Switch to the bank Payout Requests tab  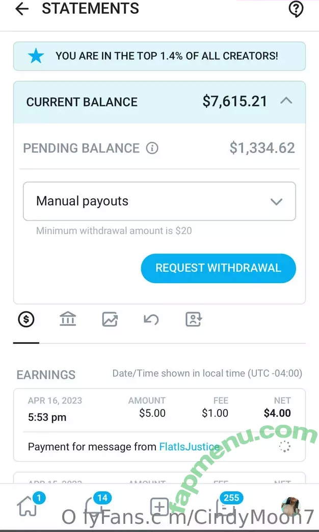tap(68, 320)
